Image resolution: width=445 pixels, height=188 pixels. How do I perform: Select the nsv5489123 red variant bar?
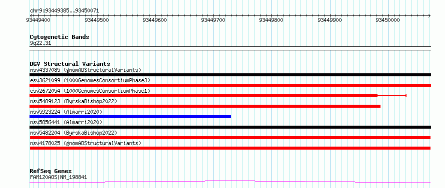click(x=205, y=106)
